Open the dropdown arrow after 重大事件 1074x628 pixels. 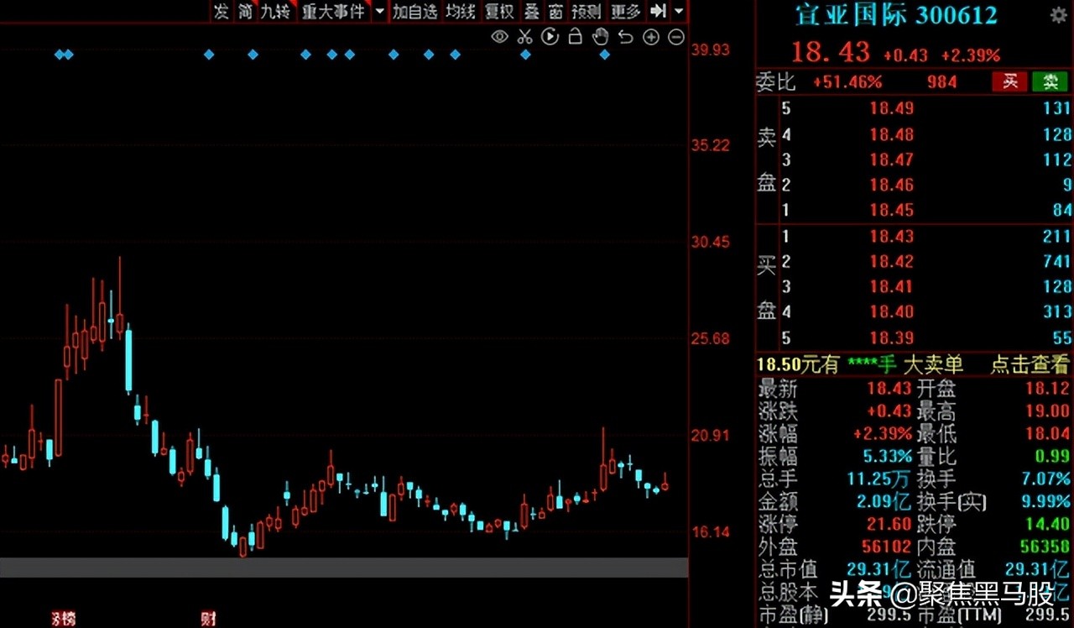[379, 11]
